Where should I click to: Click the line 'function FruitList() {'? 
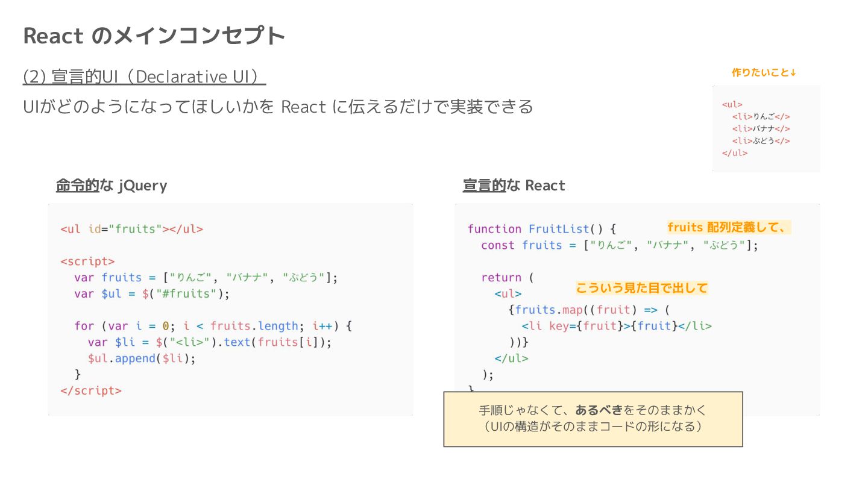(541, 229)
